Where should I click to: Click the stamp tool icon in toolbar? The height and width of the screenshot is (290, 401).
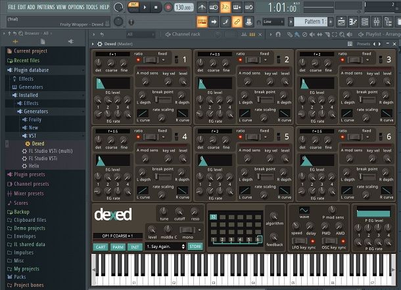coord(248,22)
